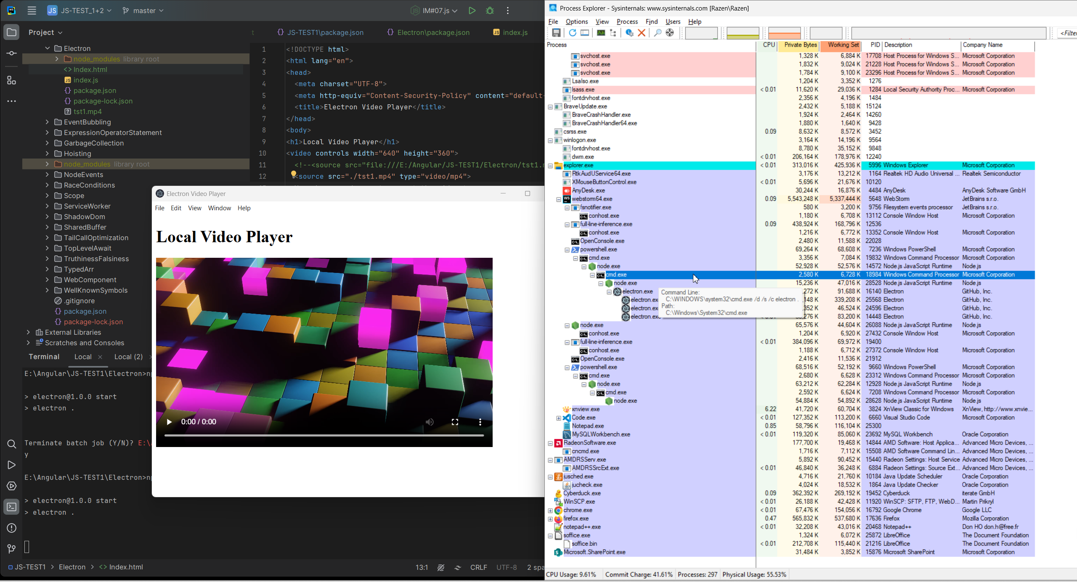This screenshot has height=582, width=1077.
Task: Click the find window crosshair target icon
Action: [x=670, y=33]
